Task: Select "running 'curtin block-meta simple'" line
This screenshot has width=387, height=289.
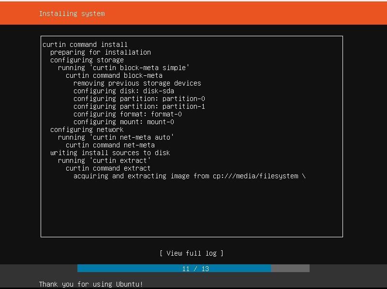Action: pyautogui.click(x=123, y=68)
